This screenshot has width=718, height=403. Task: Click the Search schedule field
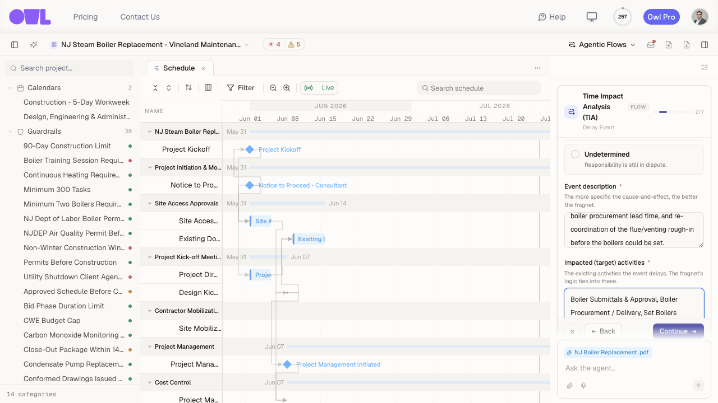479,88
